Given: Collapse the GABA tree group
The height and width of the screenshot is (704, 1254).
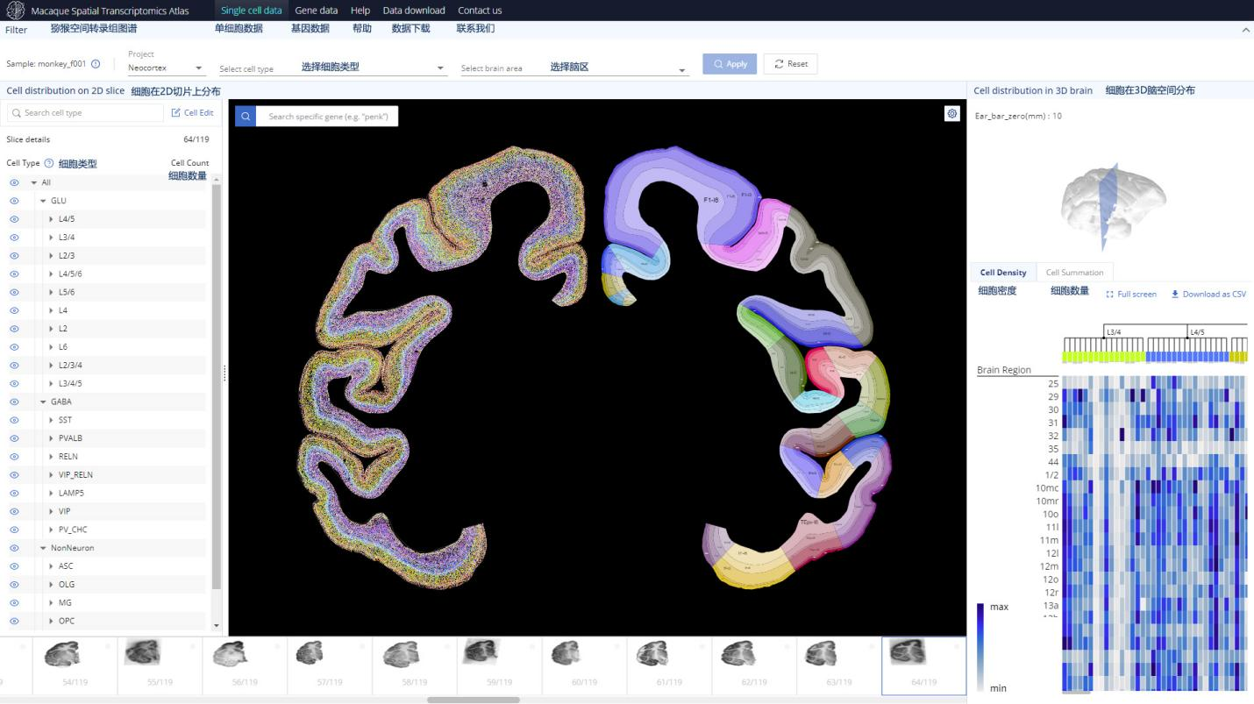Looking at the screenshot, I should [x=43, y=402].
